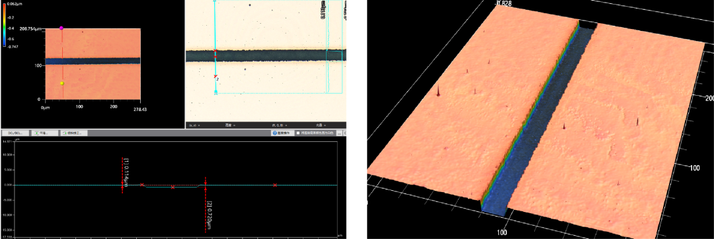Select the magenta marker on height map

(61, 28)
